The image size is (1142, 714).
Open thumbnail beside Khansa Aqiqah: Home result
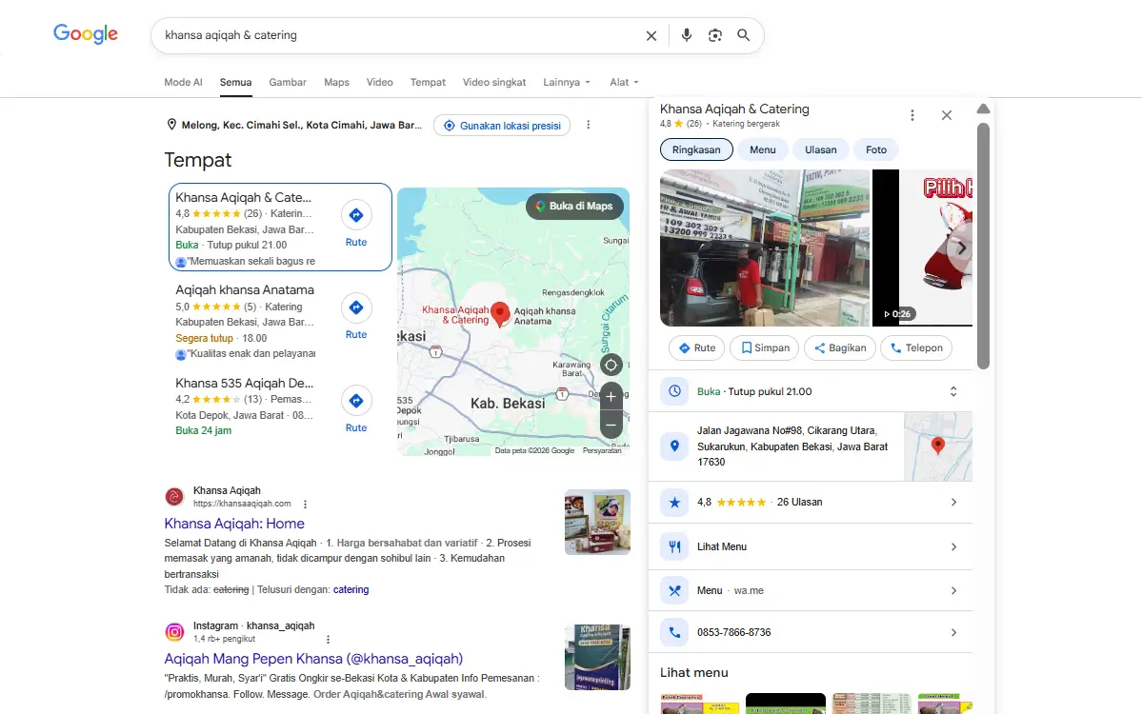(x=597, y=522)
